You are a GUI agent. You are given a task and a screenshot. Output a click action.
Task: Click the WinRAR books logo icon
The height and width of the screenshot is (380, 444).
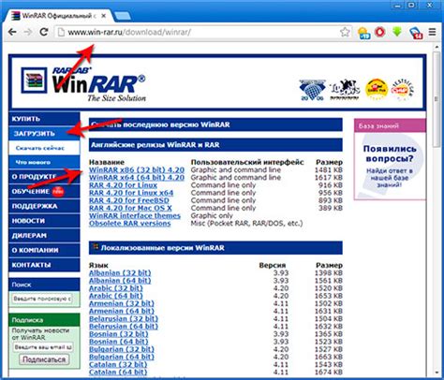(34, 80)
